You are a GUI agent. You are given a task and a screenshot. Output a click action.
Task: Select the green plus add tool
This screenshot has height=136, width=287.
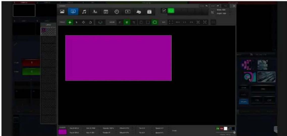70,22
